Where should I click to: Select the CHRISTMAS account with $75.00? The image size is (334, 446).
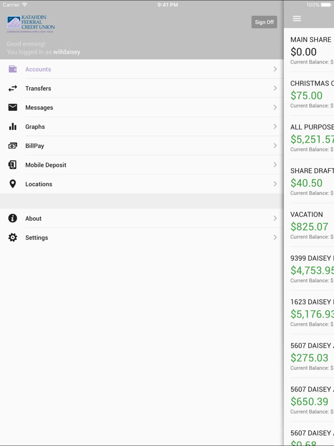pos(311,94)
